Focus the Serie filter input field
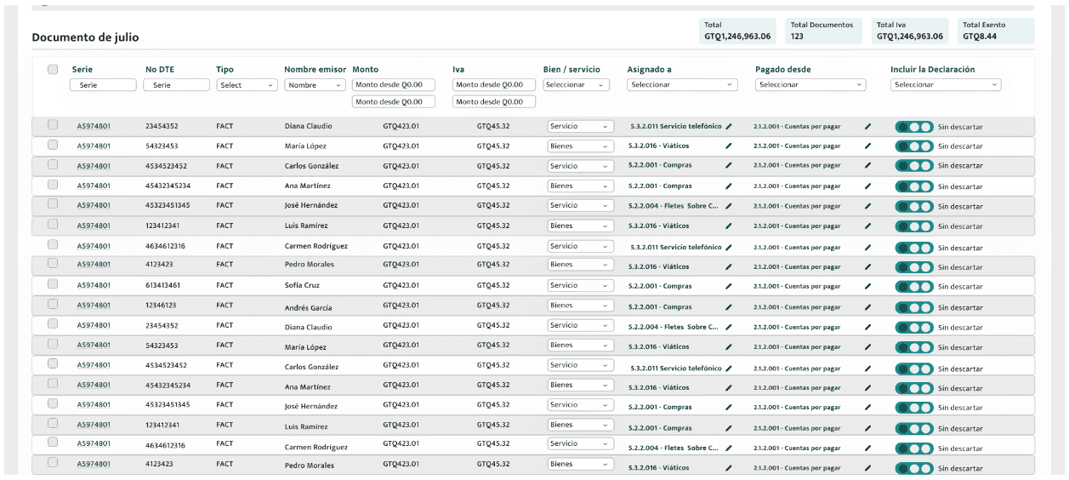This screenshot has width=1069, height=480. [103, 85]
